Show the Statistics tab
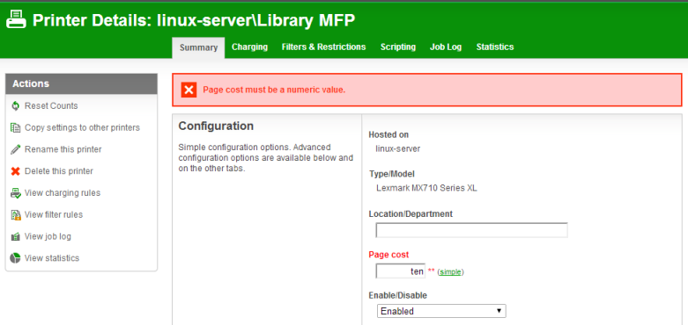Screen dimensions: 688x325 click(x=495, y=47)
